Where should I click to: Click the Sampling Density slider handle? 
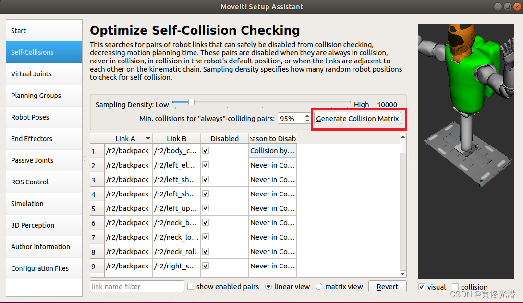coord(191,102)
